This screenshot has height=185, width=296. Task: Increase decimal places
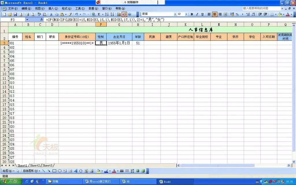pos(248,14)
